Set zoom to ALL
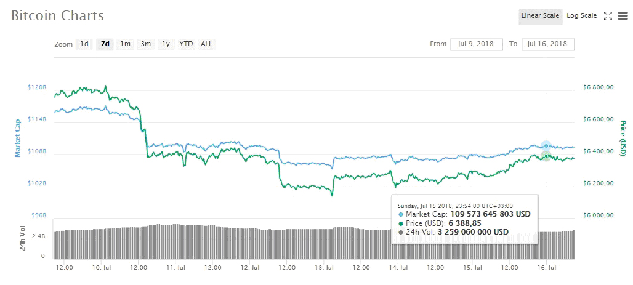 [207, 44]
